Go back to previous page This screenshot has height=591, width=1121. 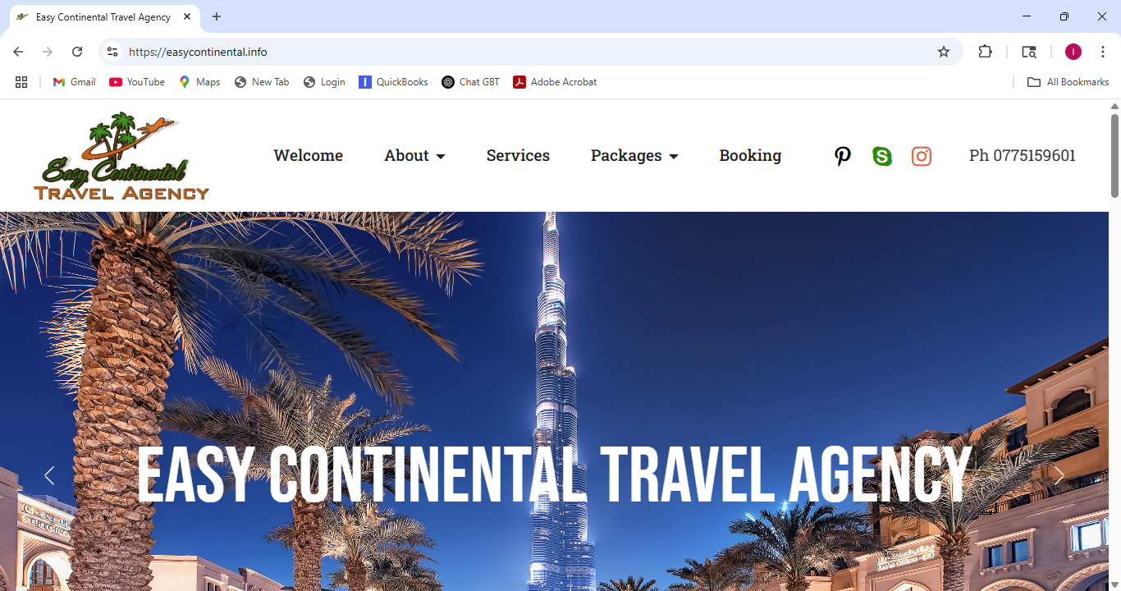coord(18,52)
